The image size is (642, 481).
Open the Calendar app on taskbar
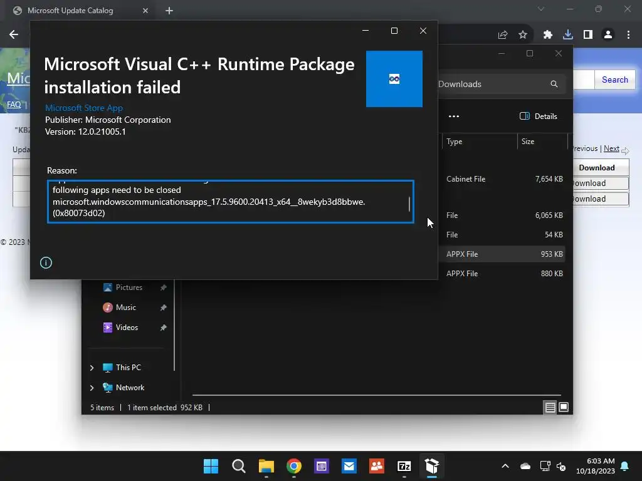click(x=322, y=466)
